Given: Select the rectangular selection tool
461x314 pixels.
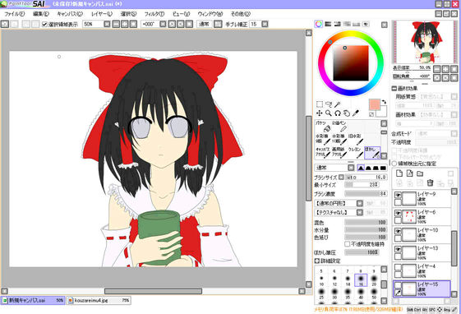Looking at the screenshot, I should pyautogui.click(x=320, y=104).
